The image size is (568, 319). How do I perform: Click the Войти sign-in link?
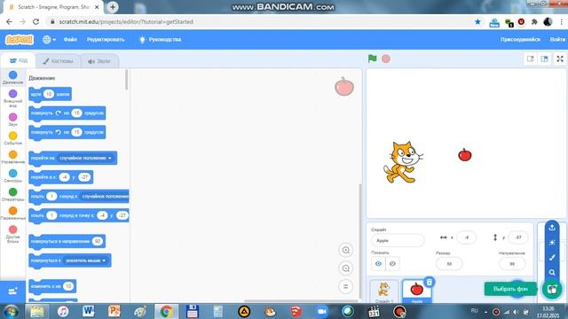557,39
